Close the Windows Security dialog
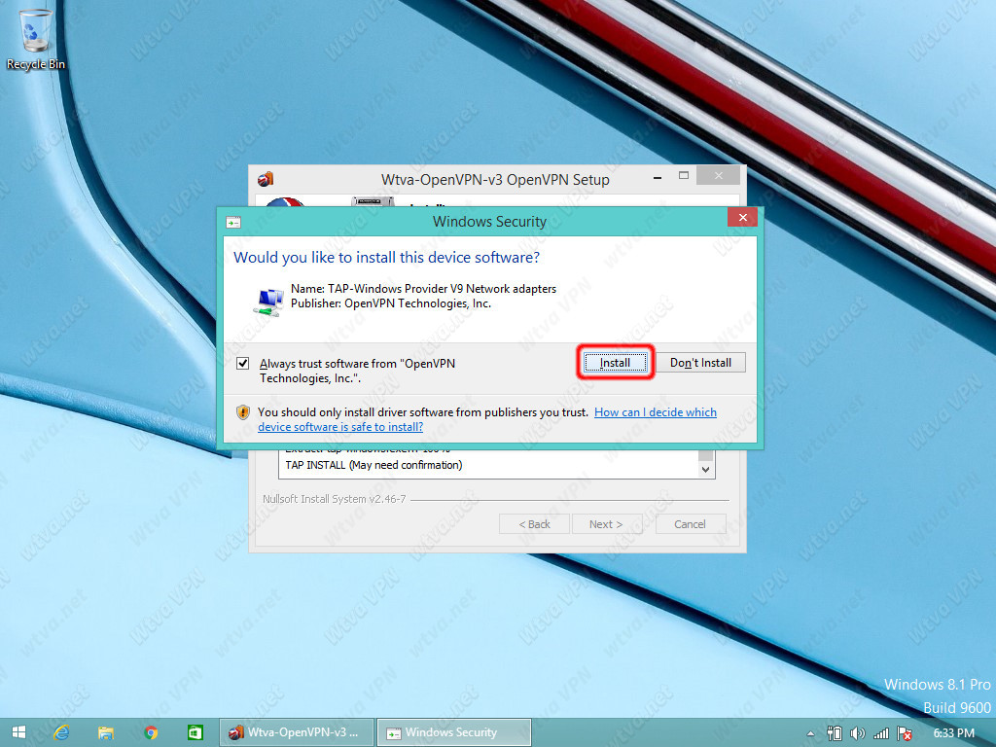 point(742,218)
